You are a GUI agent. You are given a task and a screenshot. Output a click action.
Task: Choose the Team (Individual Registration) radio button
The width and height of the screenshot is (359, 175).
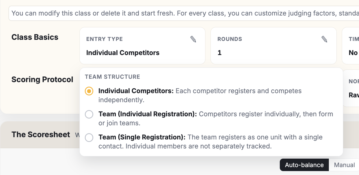[x=89, y=114]
